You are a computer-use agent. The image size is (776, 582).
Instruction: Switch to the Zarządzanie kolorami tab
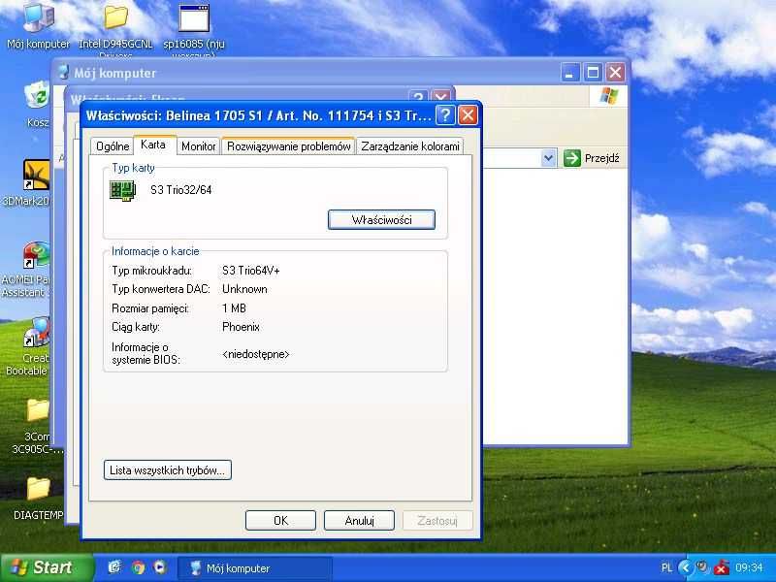point(410,146)
